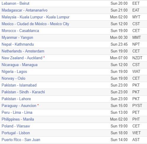Click the Morocco - Casablanca link
The width and height of the screenshot is (147, 144).
(x=20, y=31)
